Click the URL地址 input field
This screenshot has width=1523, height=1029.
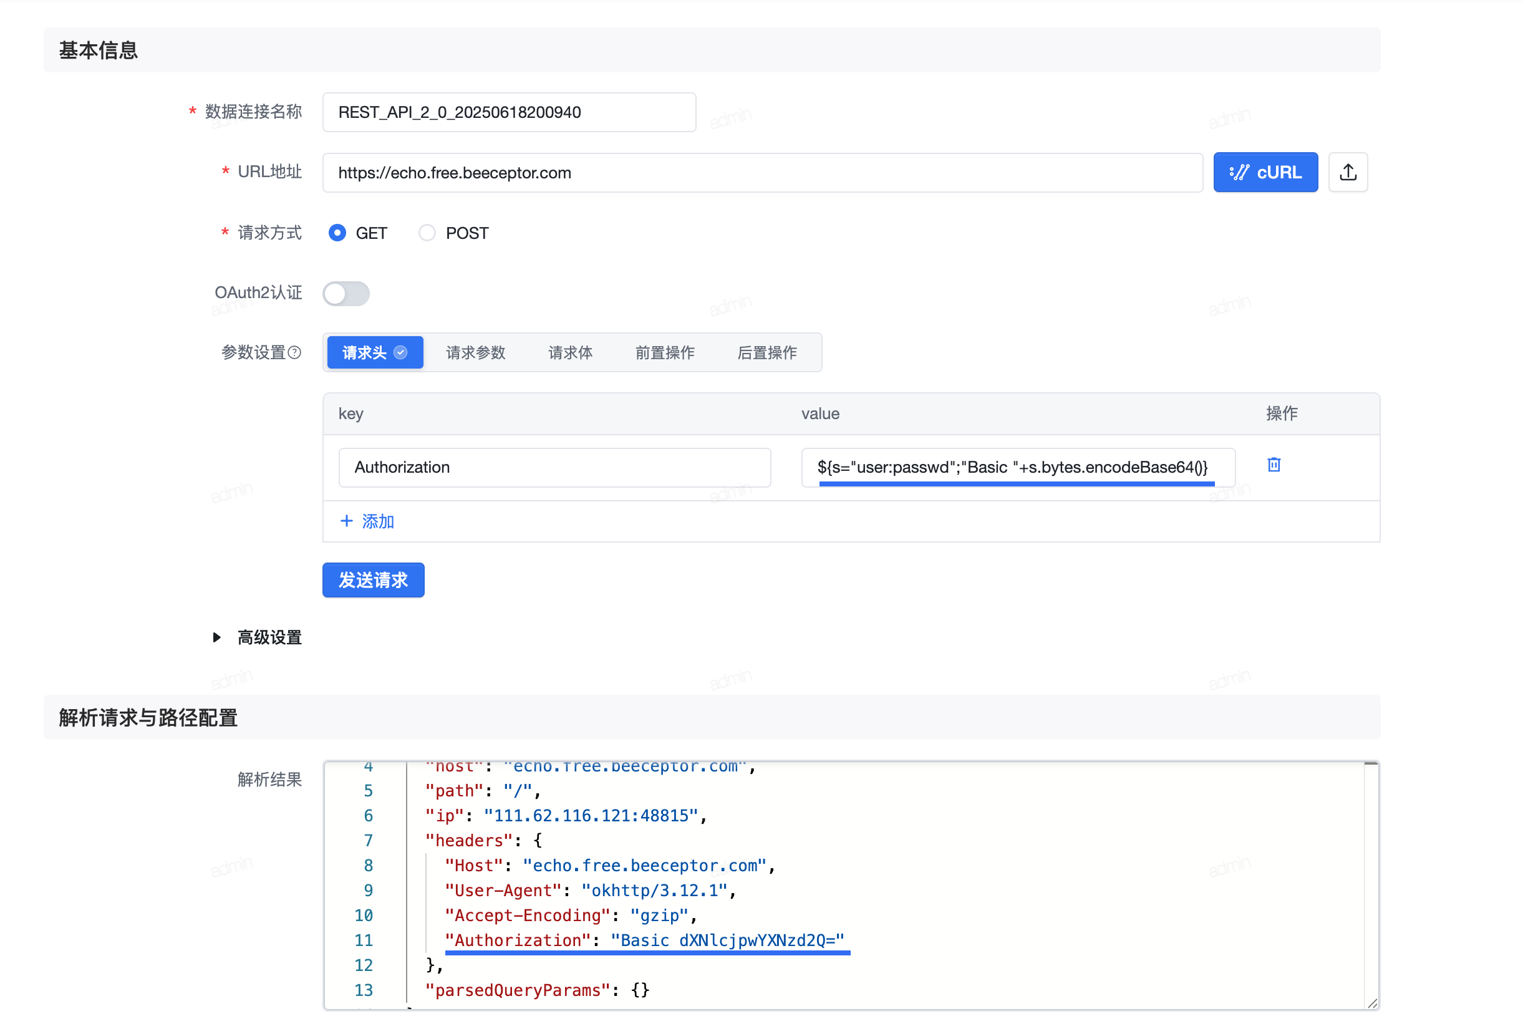761,173
